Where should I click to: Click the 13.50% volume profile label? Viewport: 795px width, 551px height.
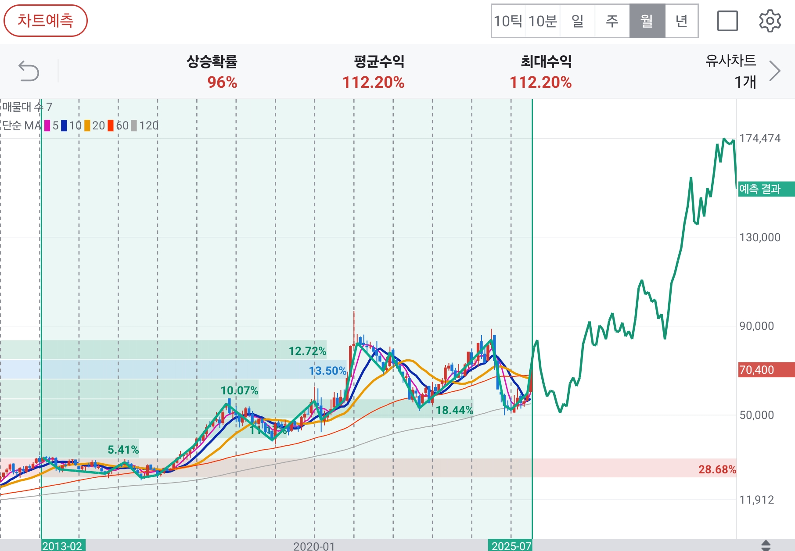(327, 371)
